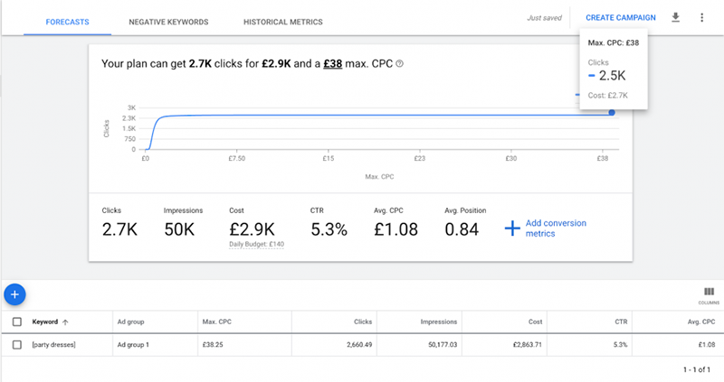Click the Keyword sort arrow
This screenshot has width=724, height=382.
(x=65, y=322)
